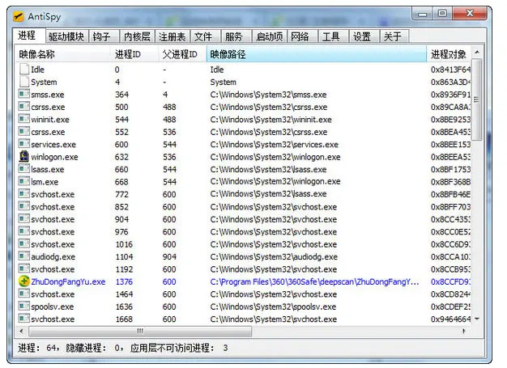Switch to the 工具 tab
Image resolution: width=507 pixels, height=368 pixels.
click(333, 36)
